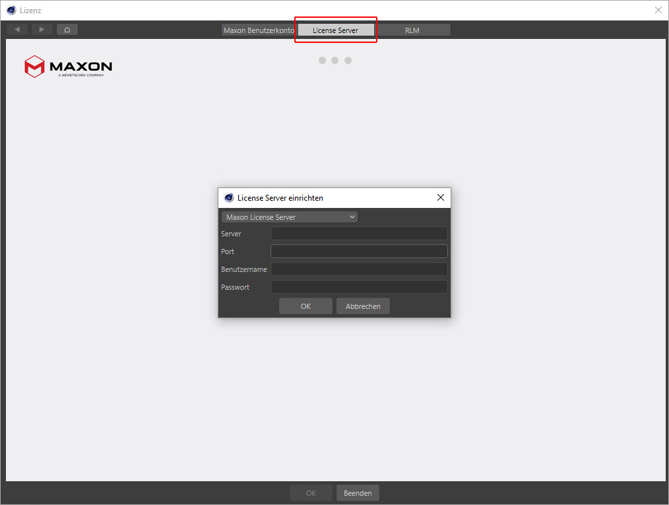Click the Benutzername text field
The image size is (669, 505).
coord(359,269)
